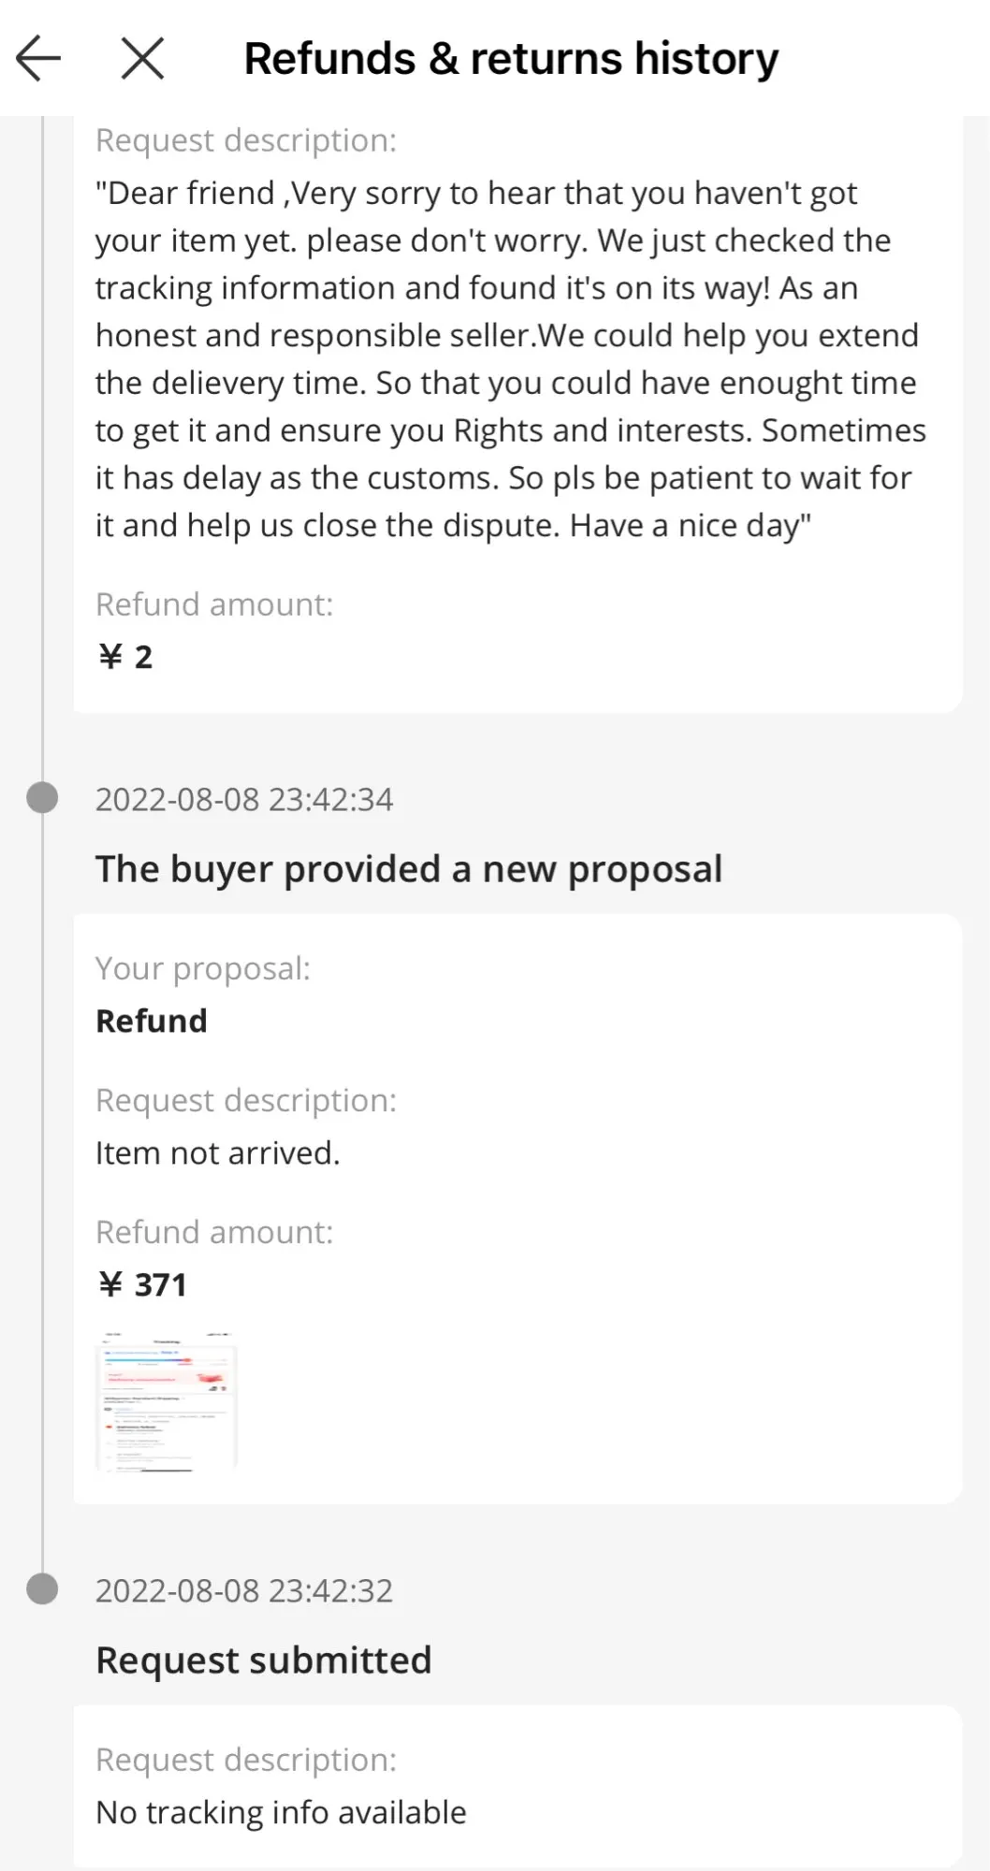Screen dimensions: 990x1871
Task: Tap the ¥ 2 refund amount
Action: click(125, 657)
